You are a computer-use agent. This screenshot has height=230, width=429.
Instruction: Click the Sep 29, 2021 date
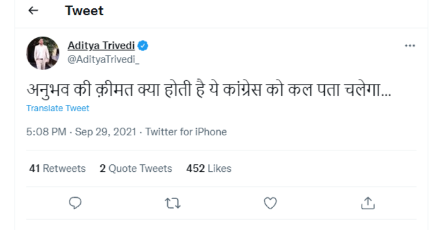coord(105,132)
